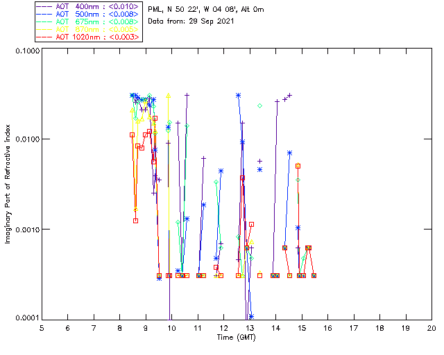This screenshot has width=444, height=355.
Task: Click the 0.0100 y-axis tick label
Action: tap(27, 139)
